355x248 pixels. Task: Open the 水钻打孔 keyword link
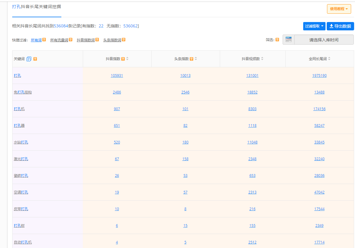point(21,142)
